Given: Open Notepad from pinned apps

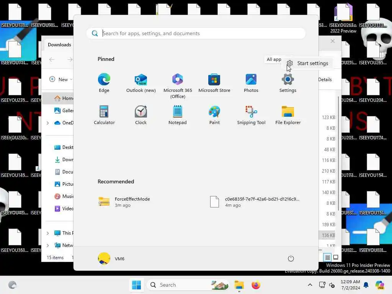Looking at the screenshot, I should coord(178,115).
